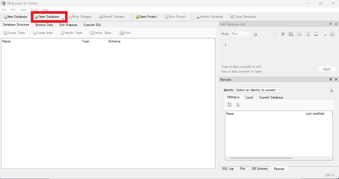The image size is (339, 179).
Task: Float the Edit Database Cell panel
Action: tap(331, 24)
